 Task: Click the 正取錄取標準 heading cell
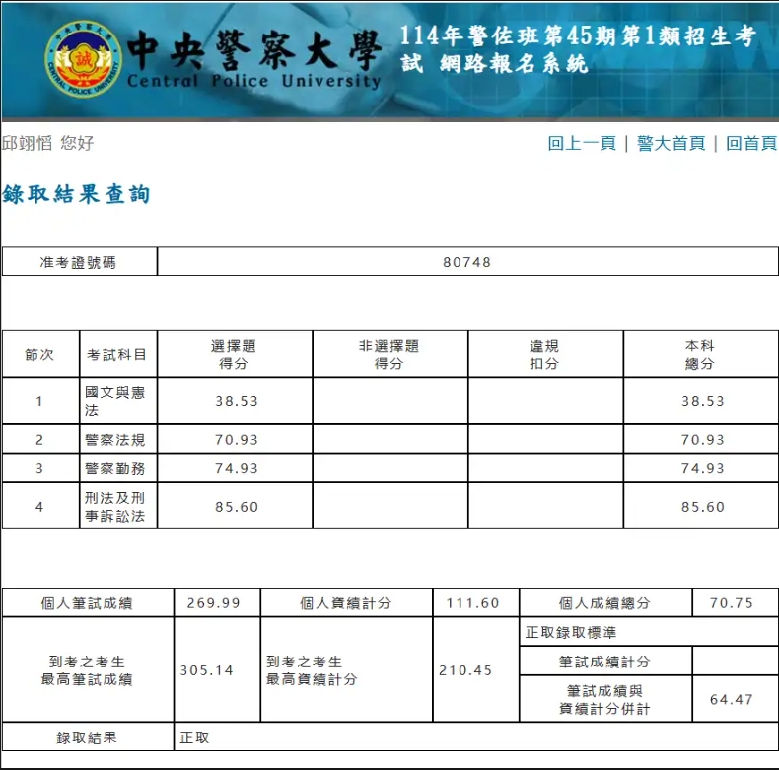tap(648, 632)
